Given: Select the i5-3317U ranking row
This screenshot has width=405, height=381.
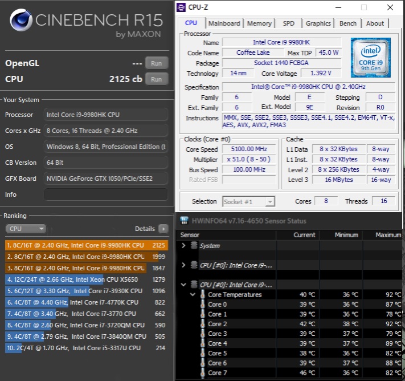Looking at the screenshot, I should (87, 348).
